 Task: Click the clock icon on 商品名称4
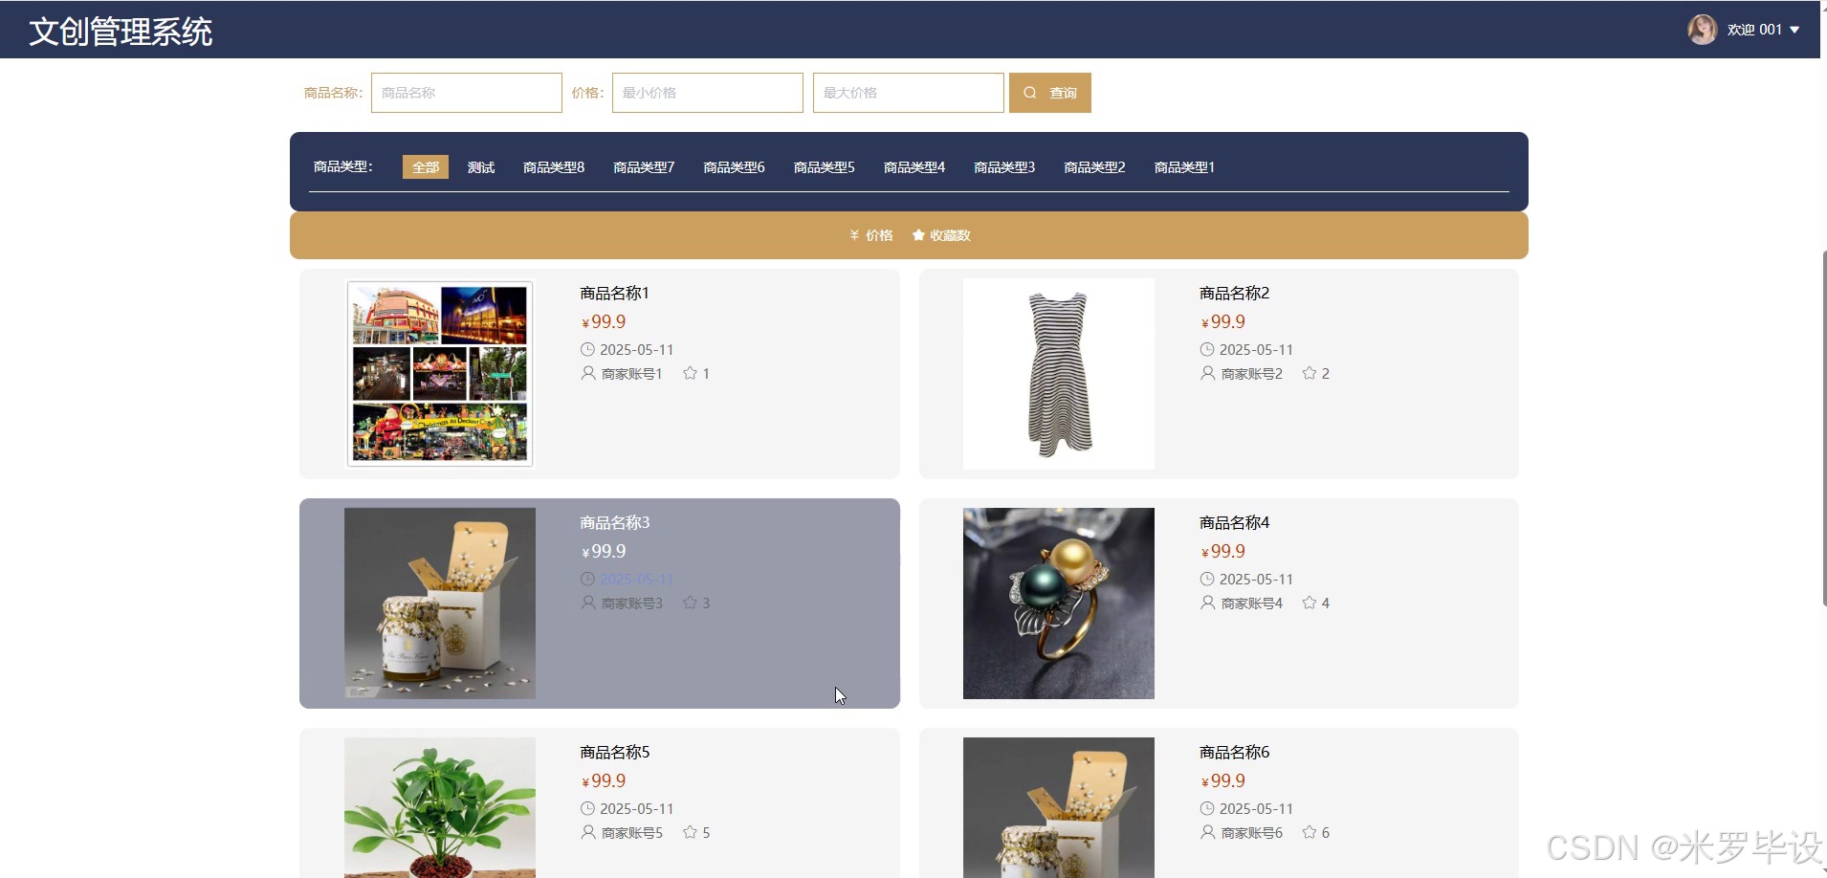click(1207, 579)
